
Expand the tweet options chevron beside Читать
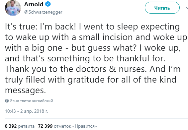(187, 8)
